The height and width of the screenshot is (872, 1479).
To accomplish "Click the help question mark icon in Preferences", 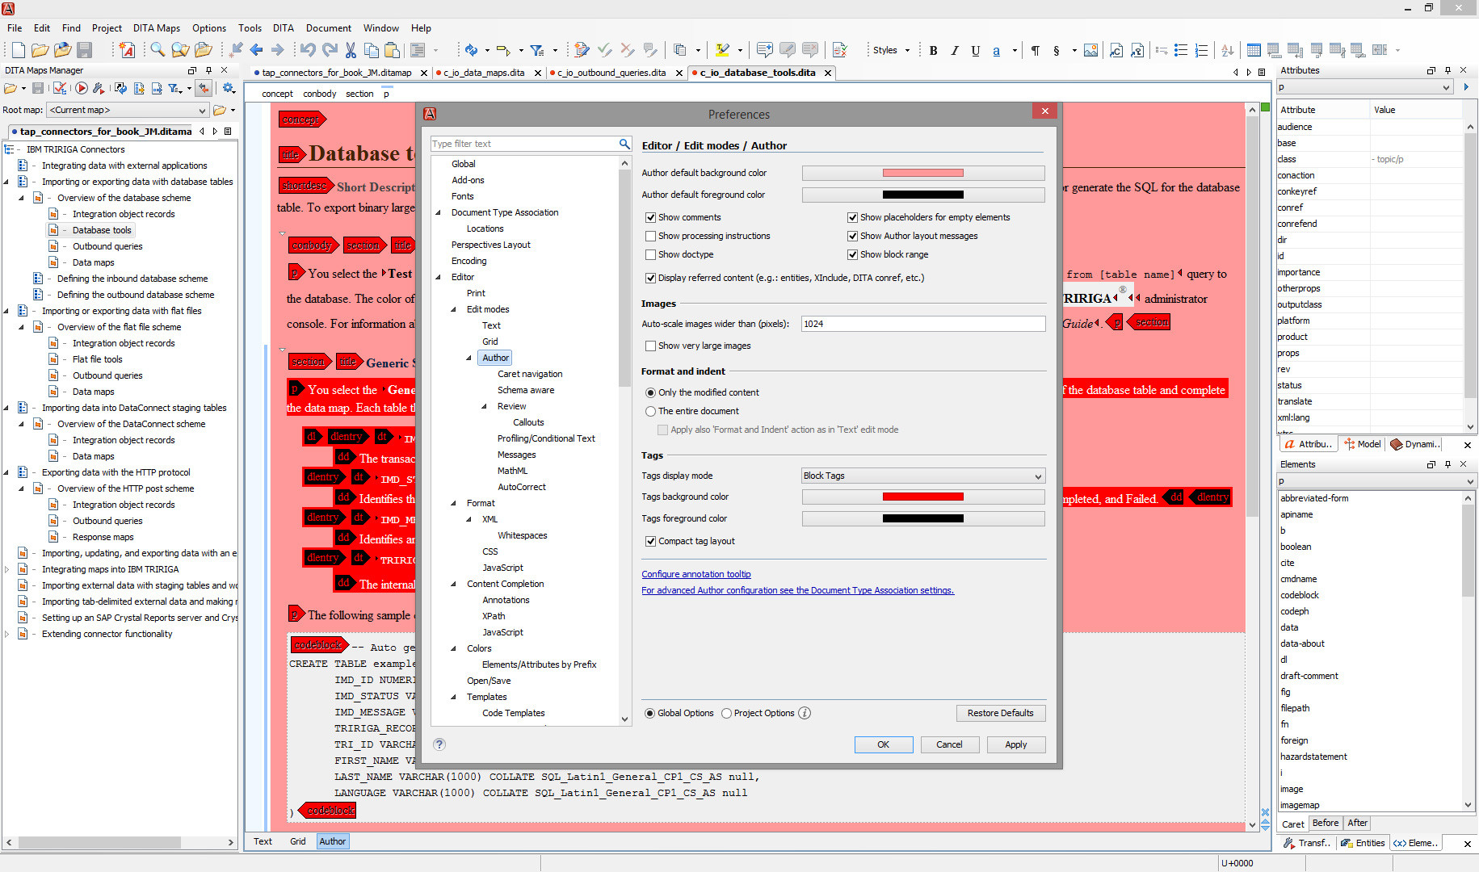I will (439, 744).
